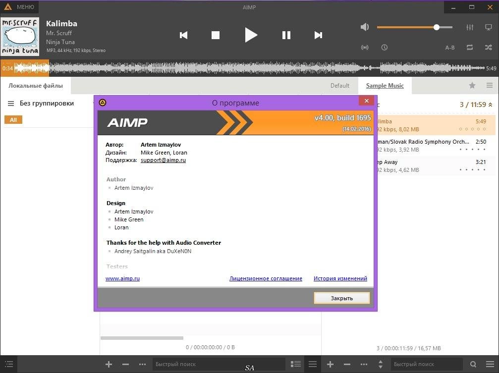This screenshot has width=499, height=373.
Task: Select the All filter tag
Action: click(x=13, y=120)
